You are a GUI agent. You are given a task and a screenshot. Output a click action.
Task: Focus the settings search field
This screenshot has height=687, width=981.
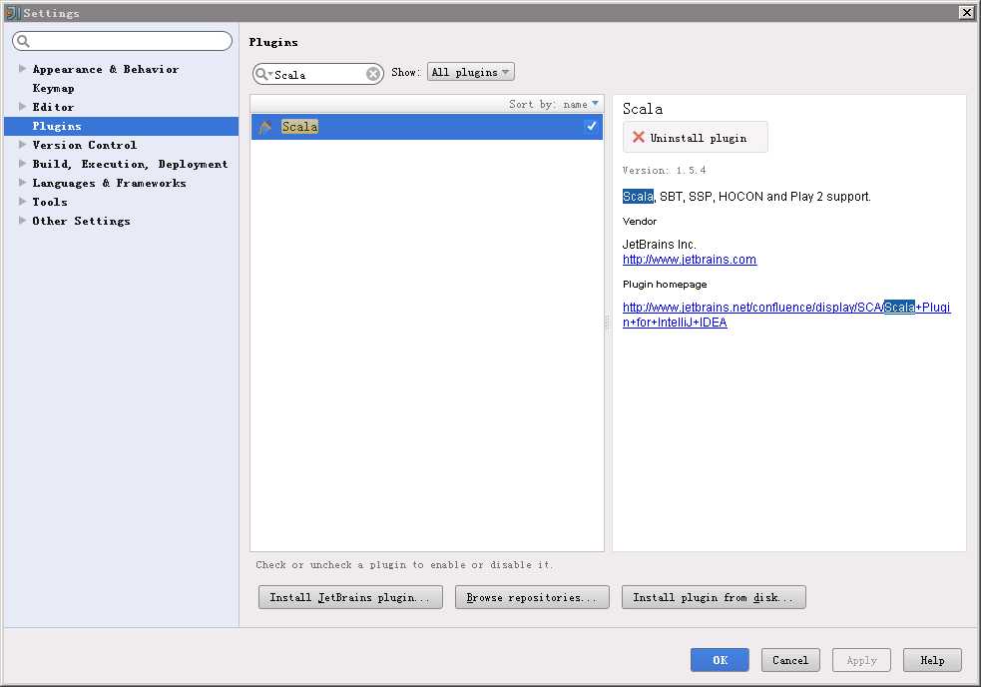pyautogui.click(x=122, y=41)
